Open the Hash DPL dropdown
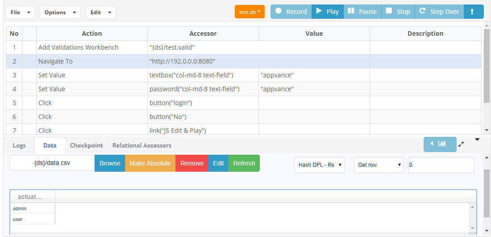This screenshot has height=237, width=491. pyautogui.click(x=320, y=165)
